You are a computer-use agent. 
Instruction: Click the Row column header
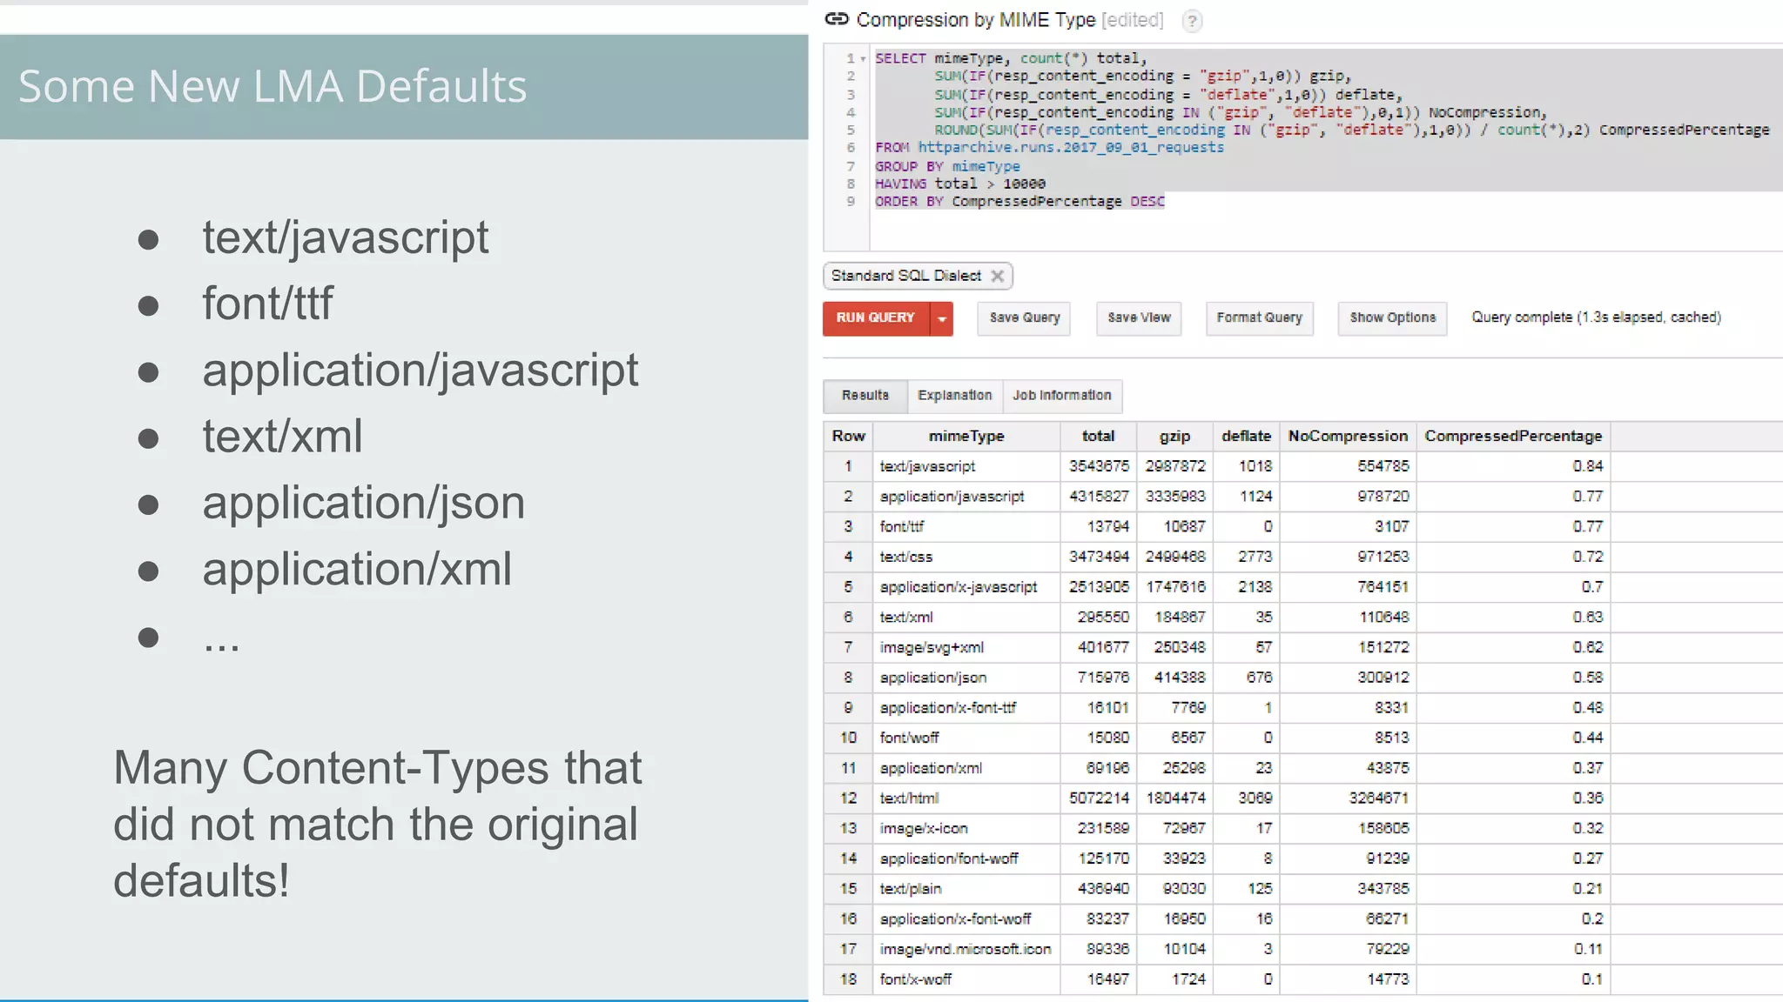pos(848,437)
